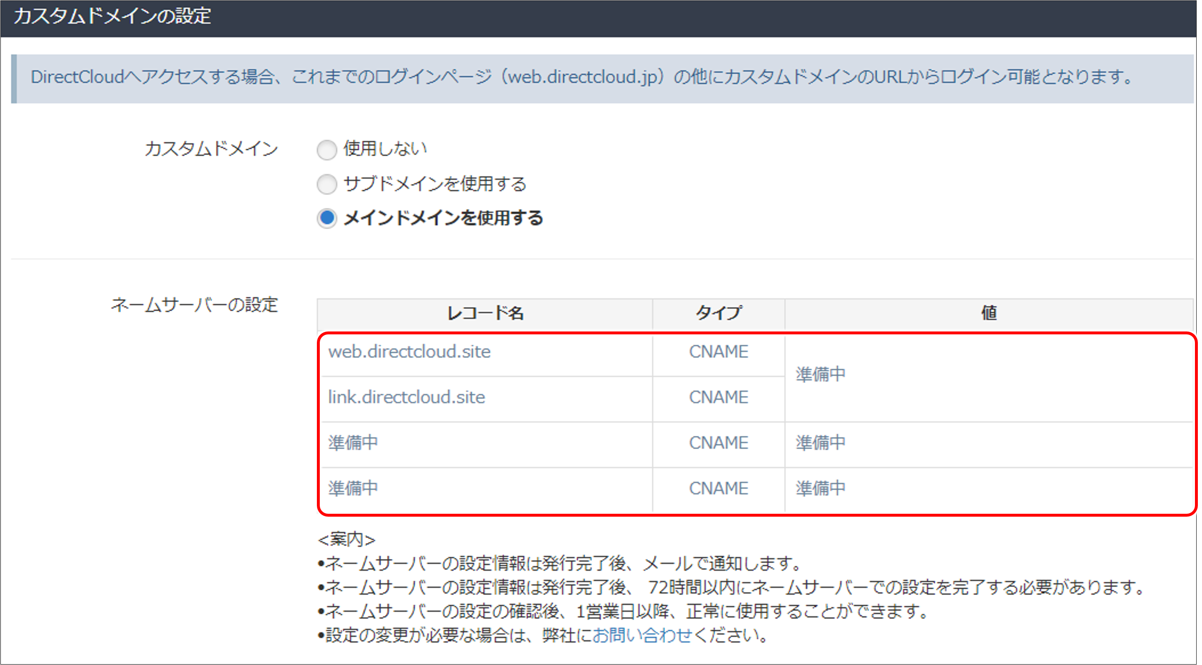
Task: Click the レコード名 column header
Action: [485, 313]
